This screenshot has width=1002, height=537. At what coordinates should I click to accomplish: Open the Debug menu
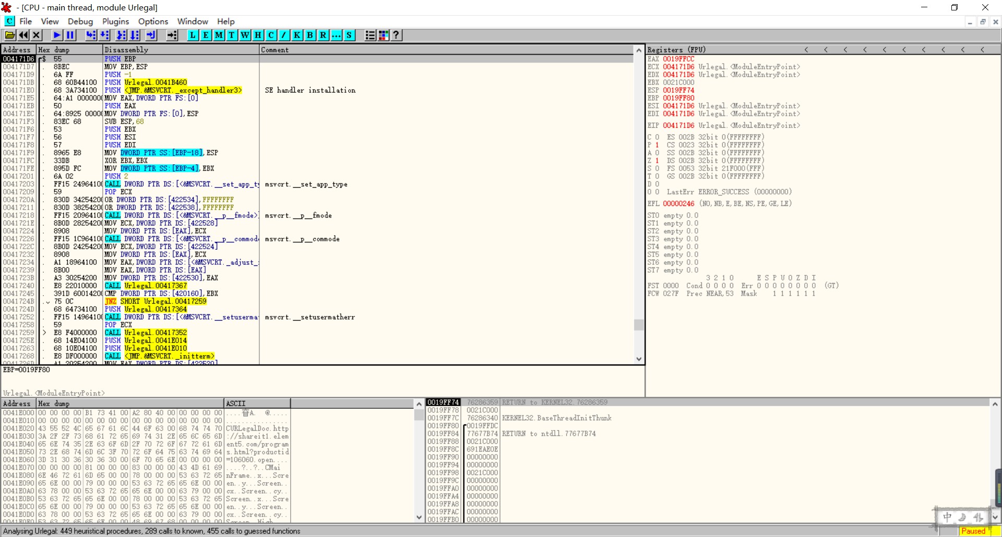(80, 21)
